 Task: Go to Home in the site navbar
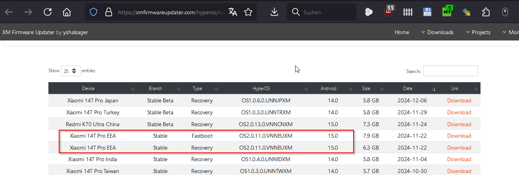point(402,32)
